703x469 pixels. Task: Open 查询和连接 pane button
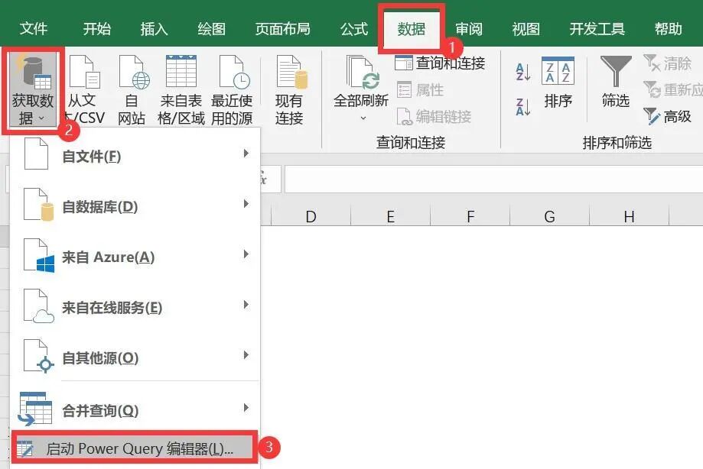[440, 63]
